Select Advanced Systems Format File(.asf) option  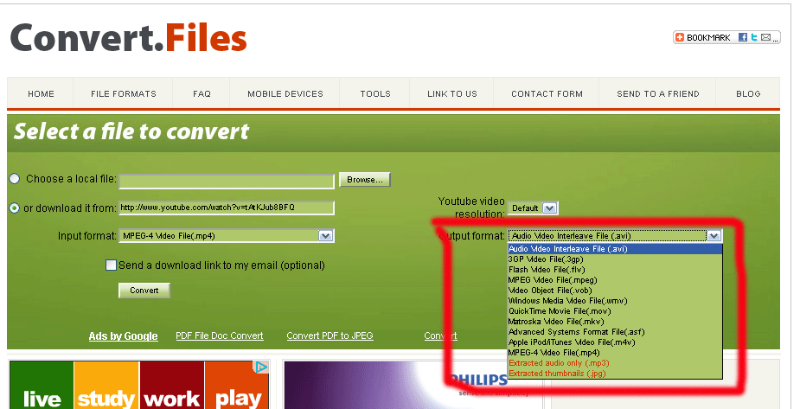tap(615, 332)
